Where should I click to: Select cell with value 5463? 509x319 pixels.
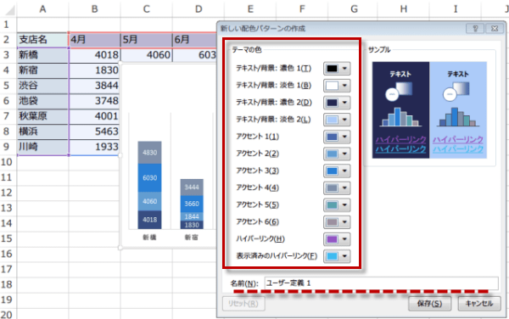94,132
